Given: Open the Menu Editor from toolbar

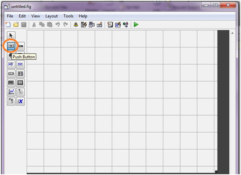Looking at the screenshot, I should tap(84, 25).
